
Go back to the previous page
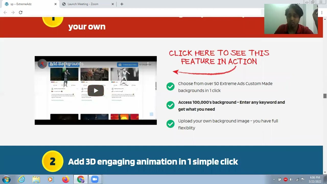coord(5,12)
